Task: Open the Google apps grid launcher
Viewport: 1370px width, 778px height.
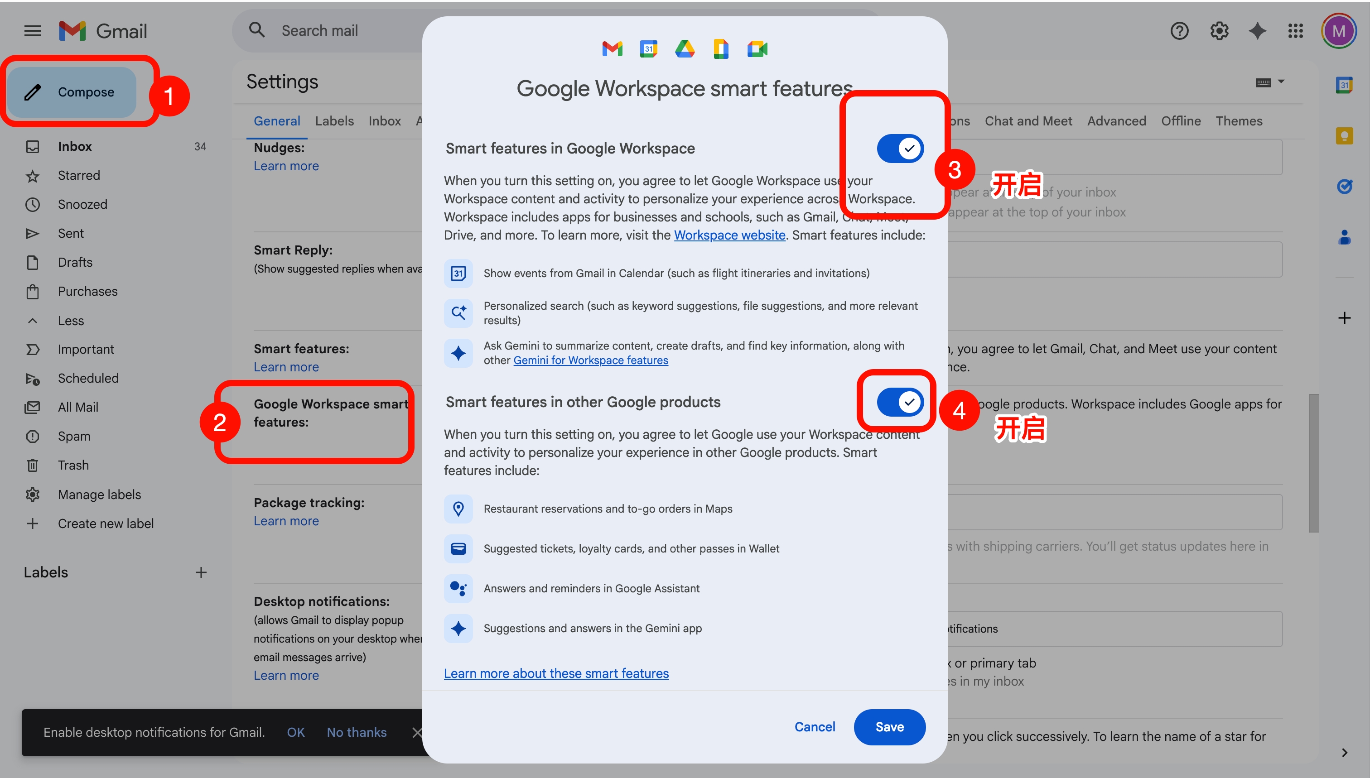Action: click(1296, 31)
